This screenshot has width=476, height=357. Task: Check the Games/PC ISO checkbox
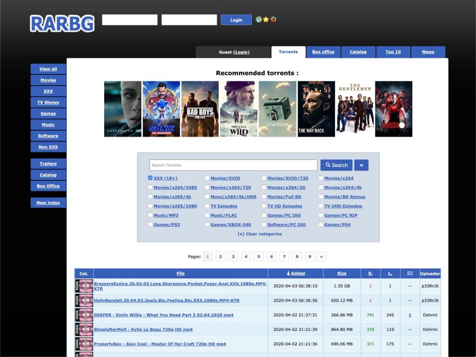264,215
